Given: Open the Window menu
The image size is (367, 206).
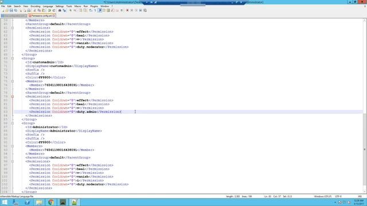Looking at the screenshot, I should [104, 6].
